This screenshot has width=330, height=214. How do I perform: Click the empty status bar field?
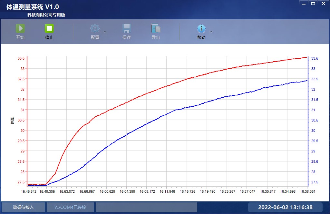(x=147, y=207)
